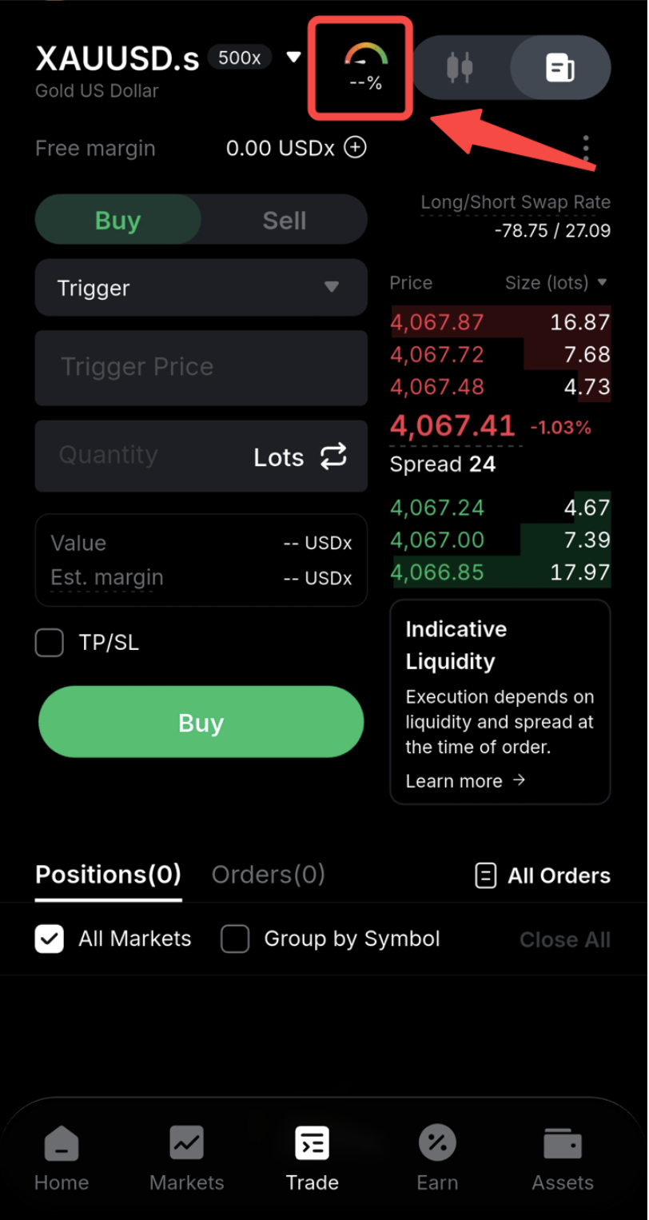649x1220 pixels.
Task: Check Group by Symbol option
Action: (x=235, y=939)
